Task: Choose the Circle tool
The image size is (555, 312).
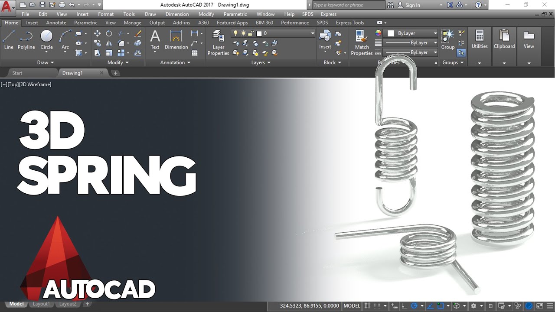Action: [x=46, y=40]
